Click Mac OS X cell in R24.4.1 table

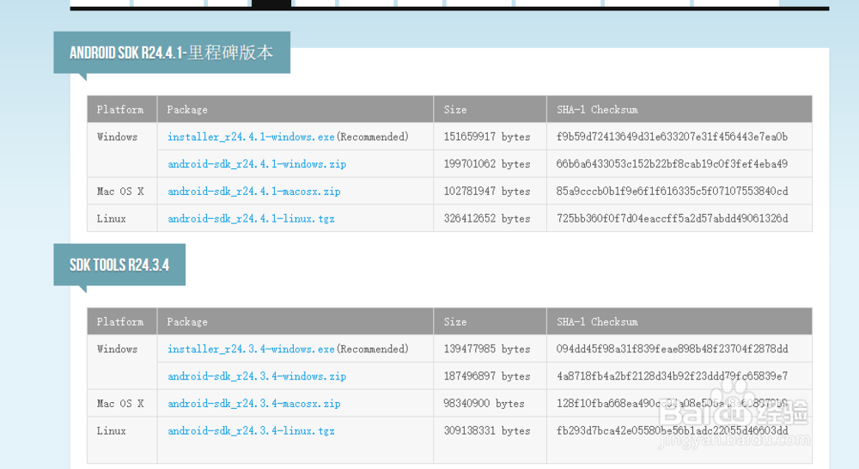pyautogui.click(x=122, y=192)
